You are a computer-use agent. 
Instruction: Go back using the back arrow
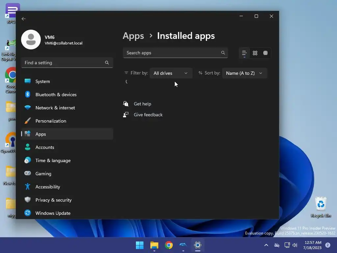point(24,19)
